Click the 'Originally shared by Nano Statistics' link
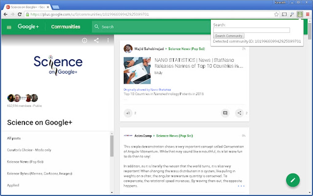 147,90
